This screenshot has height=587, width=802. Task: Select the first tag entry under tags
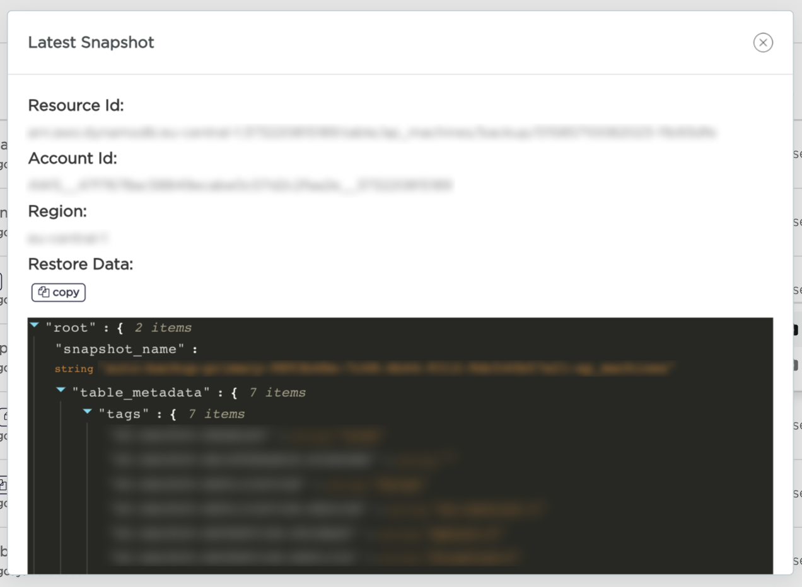point(246,435)
